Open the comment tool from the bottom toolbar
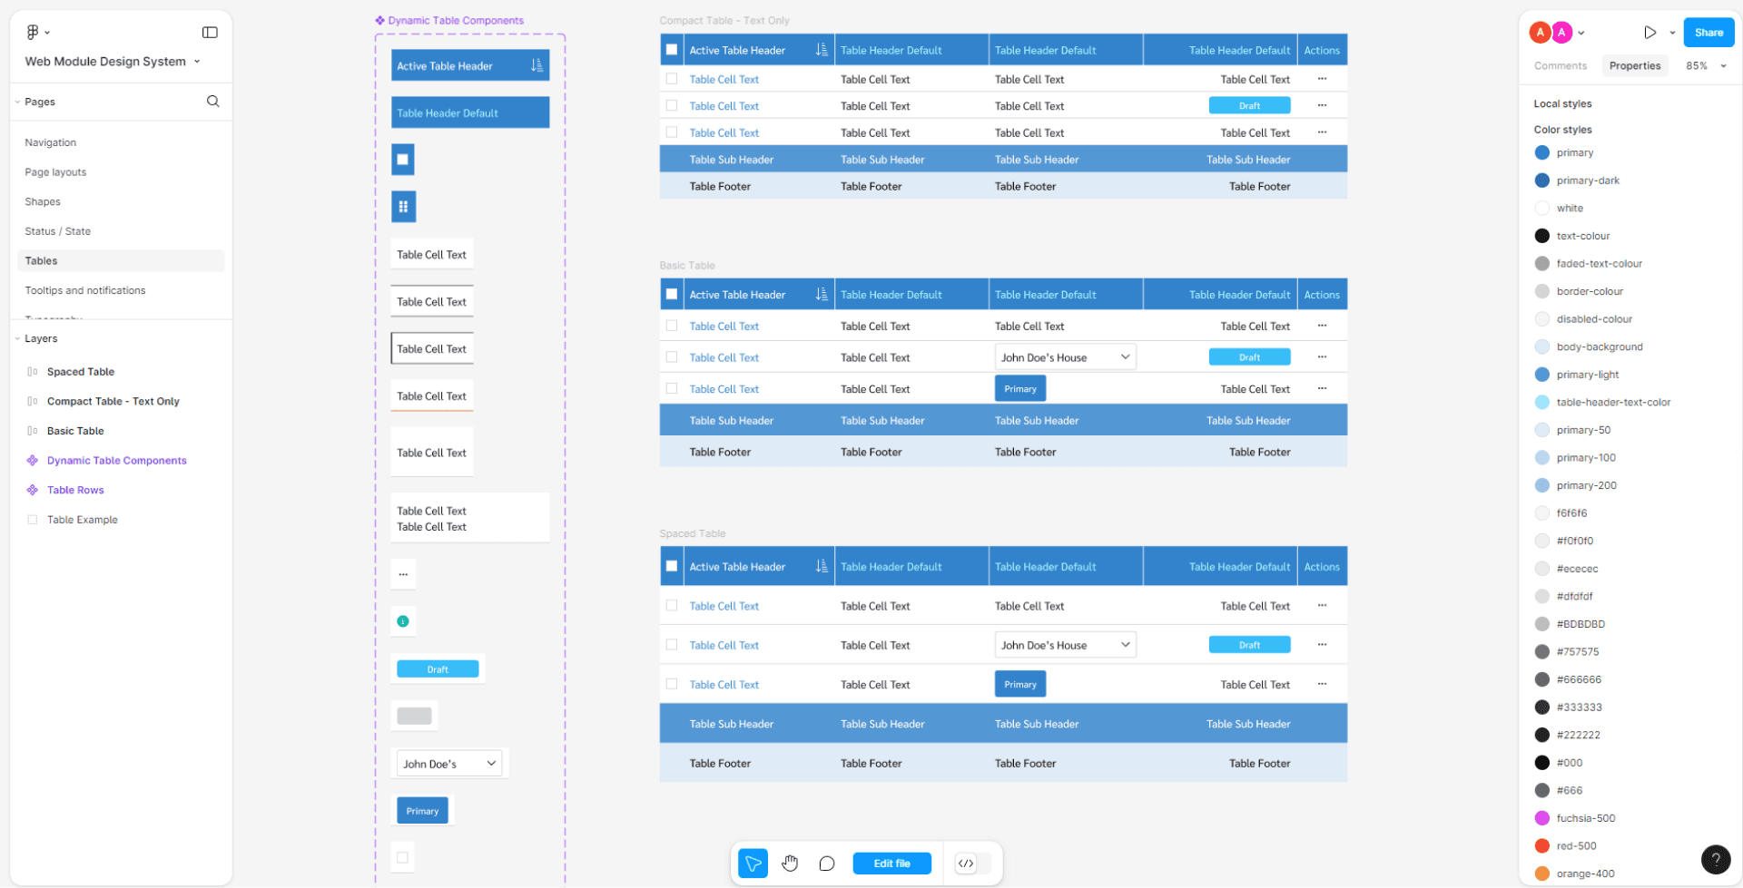Image resolution: width=1743 pixels, height=888 pixels. click(x=826, y=863)
